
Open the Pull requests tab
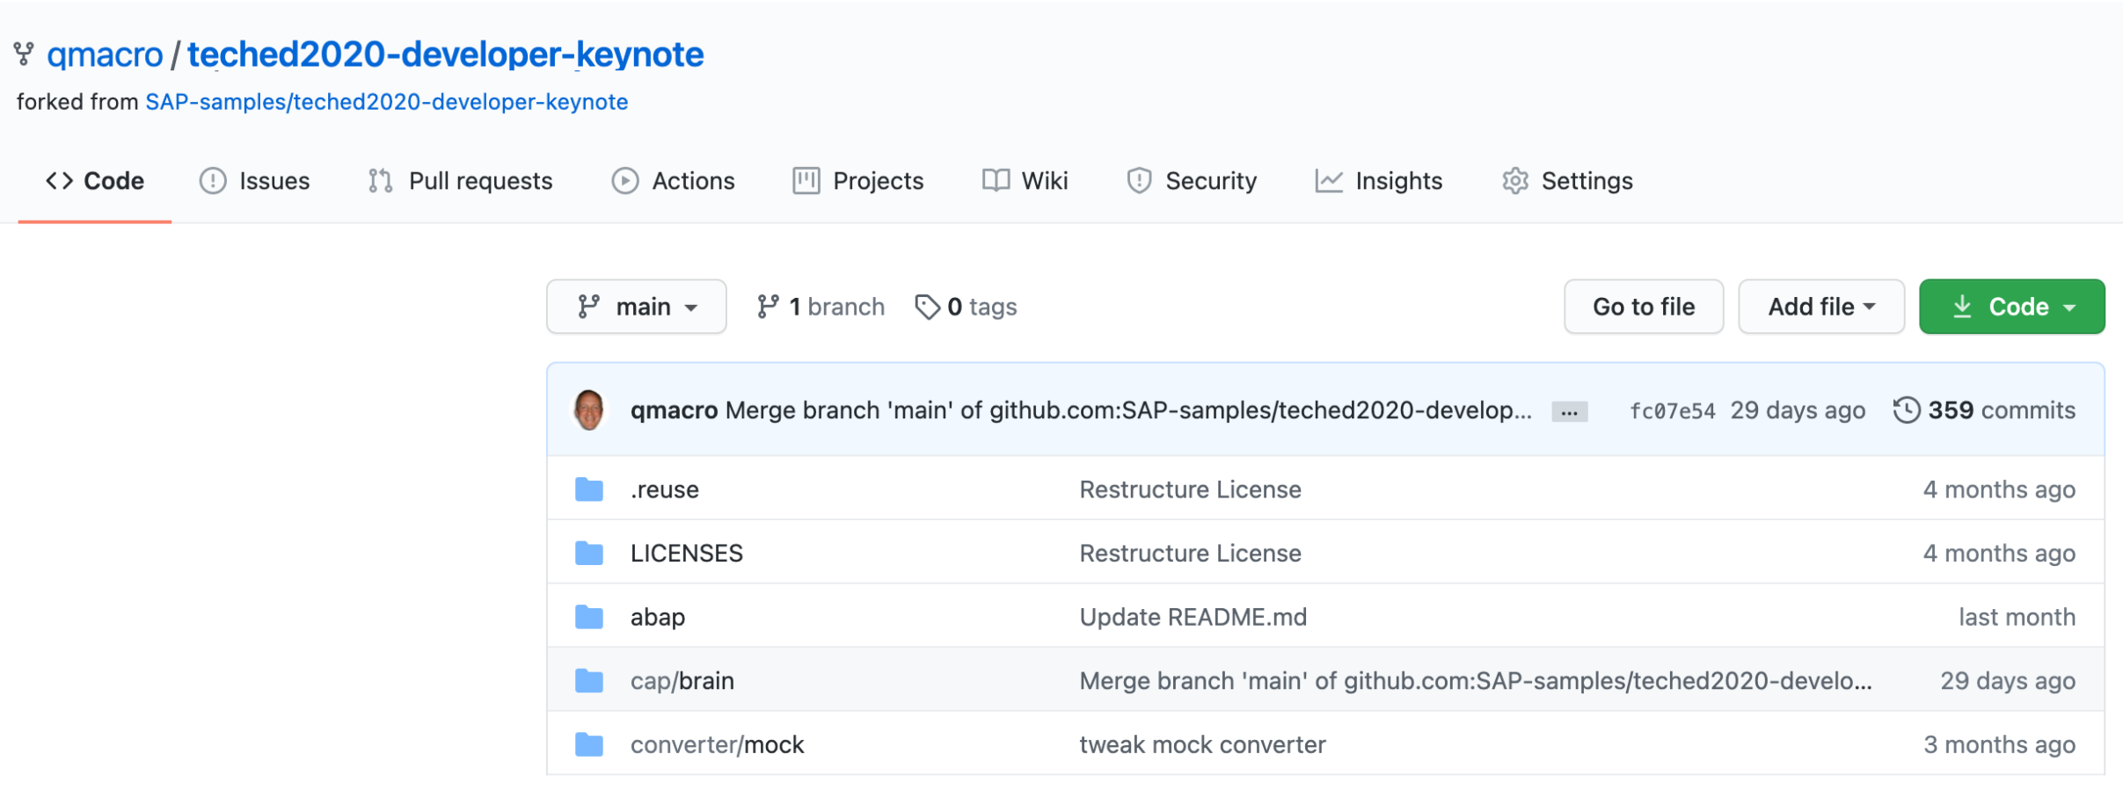(x=461, y=181)
